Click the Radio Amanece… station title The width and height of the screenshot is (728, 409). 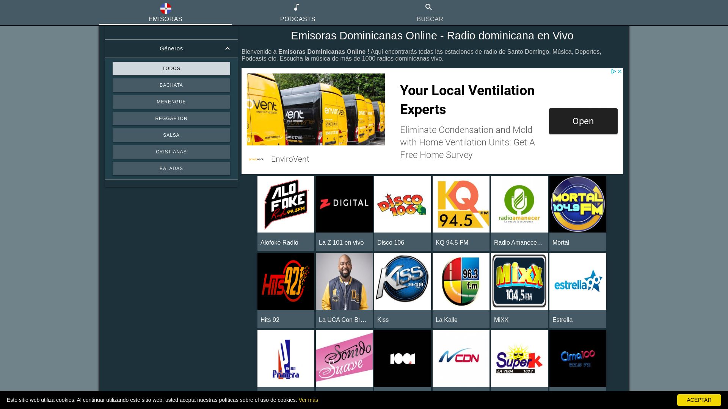(518, 242)
